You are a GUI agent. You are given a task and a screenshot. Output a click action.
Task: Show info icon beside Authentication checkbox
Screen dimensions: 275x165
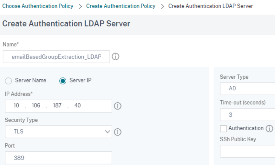[x=269, y=128]
